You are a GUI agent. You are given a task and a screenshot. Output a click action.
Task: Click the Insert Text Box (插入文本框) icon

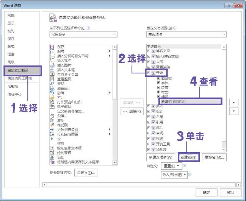pos(52,70)
